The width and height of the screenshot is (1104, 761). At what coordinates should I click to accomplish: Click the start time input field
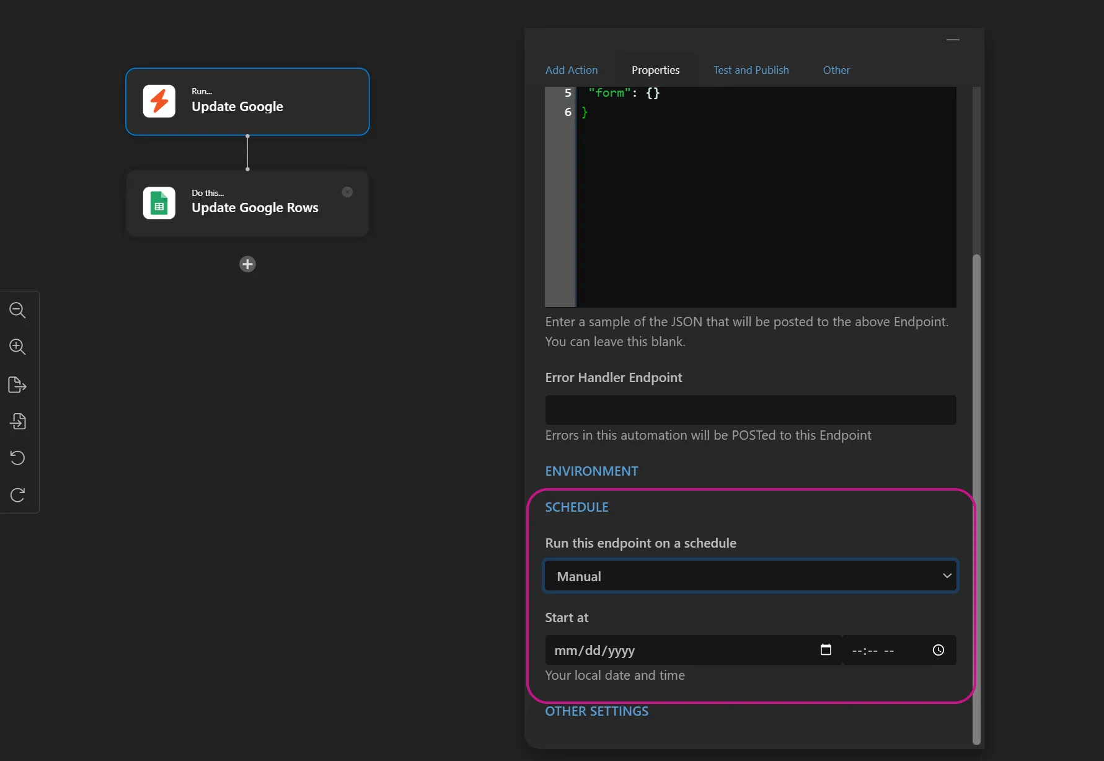[x=899, y=650]
